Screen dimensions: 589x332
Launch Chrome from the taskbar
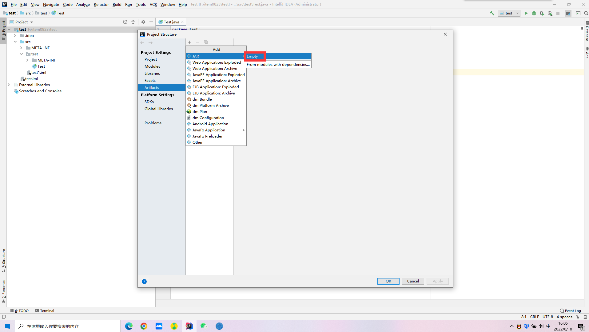[x=144, y=326]
